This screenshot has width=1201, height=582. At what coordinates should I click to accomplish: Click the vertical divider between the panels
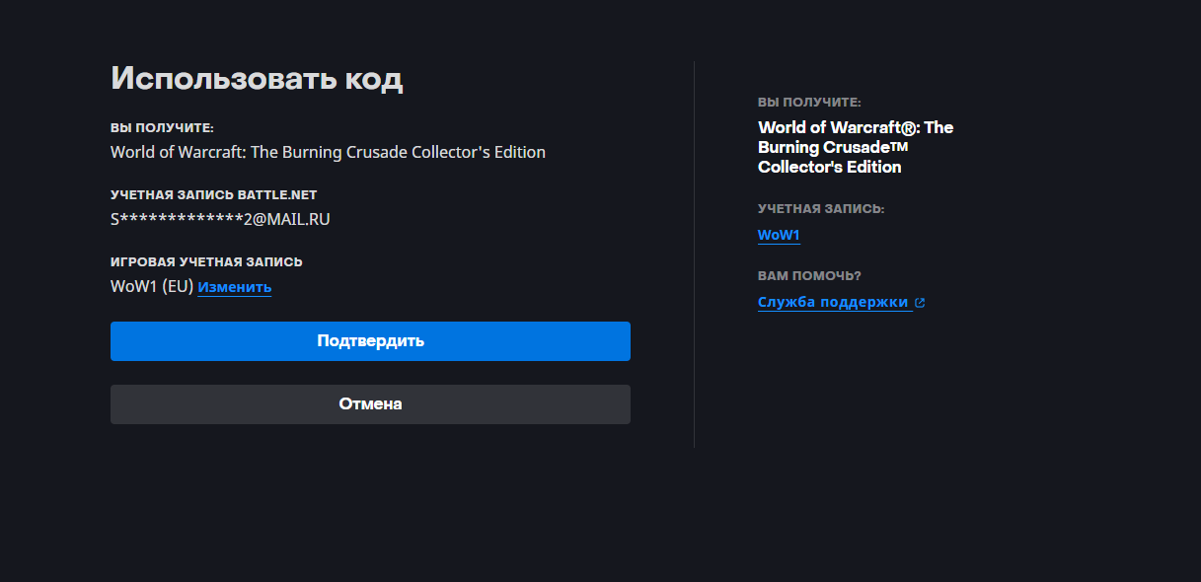(694, 255)
